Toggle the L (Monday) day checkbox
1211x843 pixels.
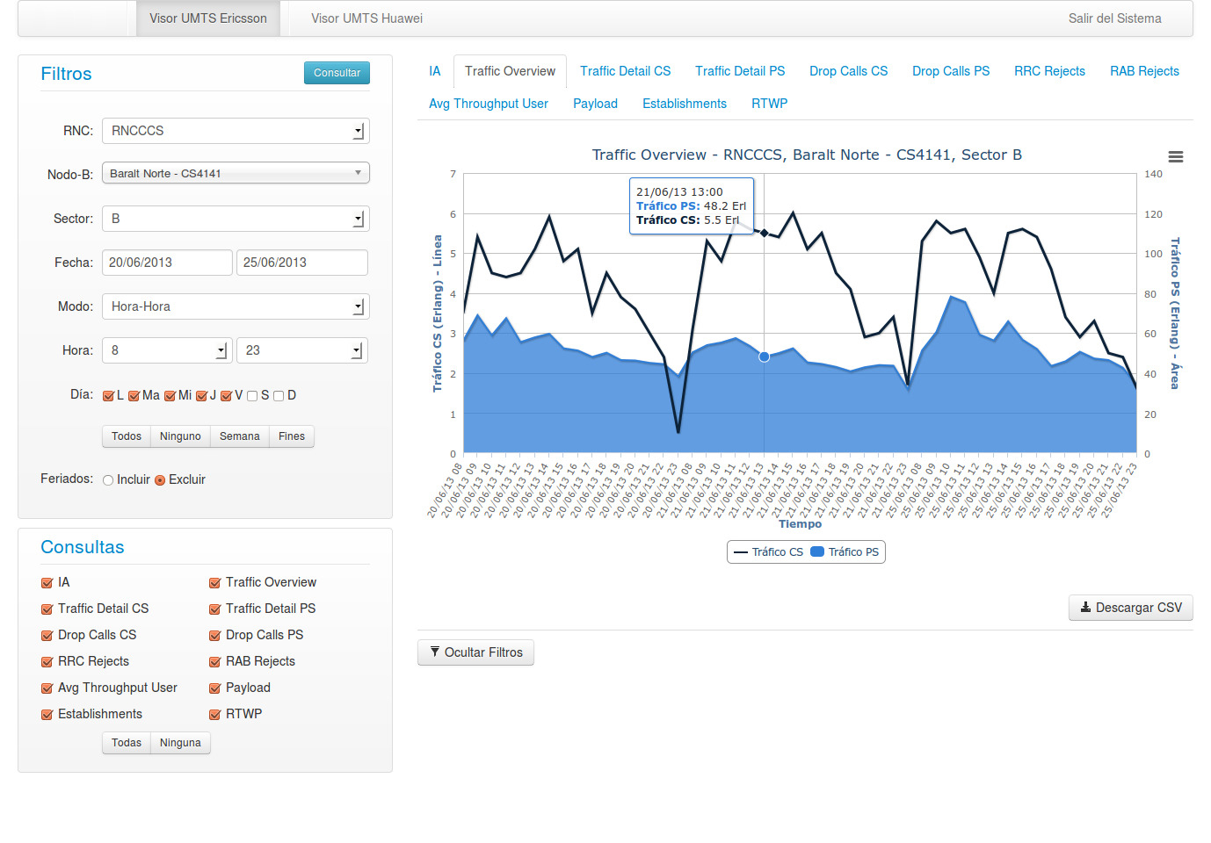pyautogui.click(x=108, y=396)
